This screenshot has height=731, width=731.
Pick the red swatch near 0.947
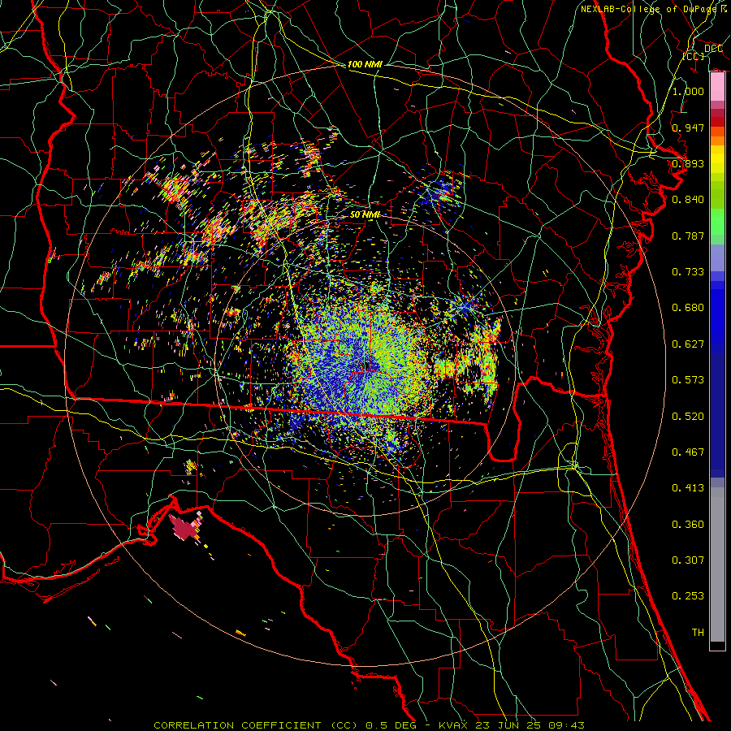pyautogui.click(x=717, y=121)
